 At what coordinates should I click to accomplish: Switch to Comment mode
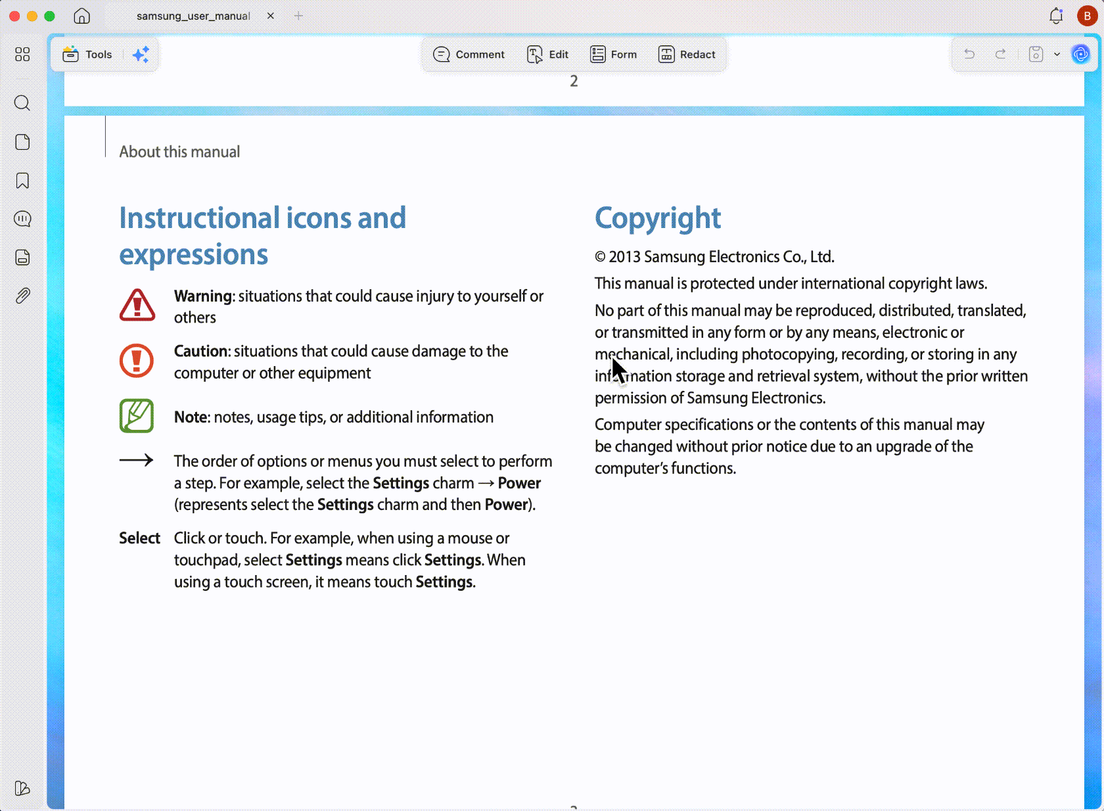(469, 55)
